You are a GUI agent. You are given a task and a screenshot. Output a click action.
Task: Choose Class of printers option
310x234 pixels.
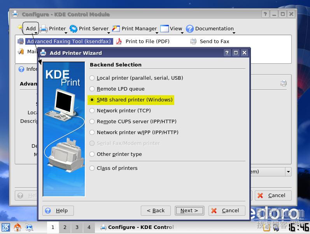coord(113,168)
